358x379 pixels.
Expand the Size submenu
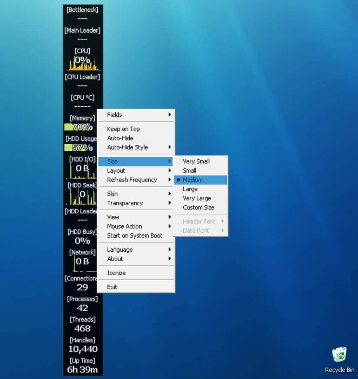coord(112,161)
